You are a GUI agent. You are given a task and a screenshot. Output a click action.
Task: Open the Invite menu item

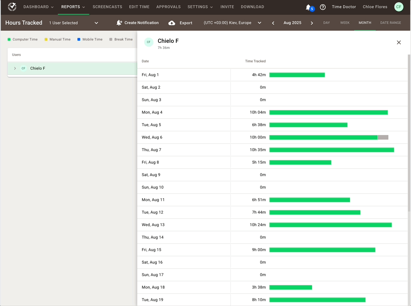[x=227, y=7]
